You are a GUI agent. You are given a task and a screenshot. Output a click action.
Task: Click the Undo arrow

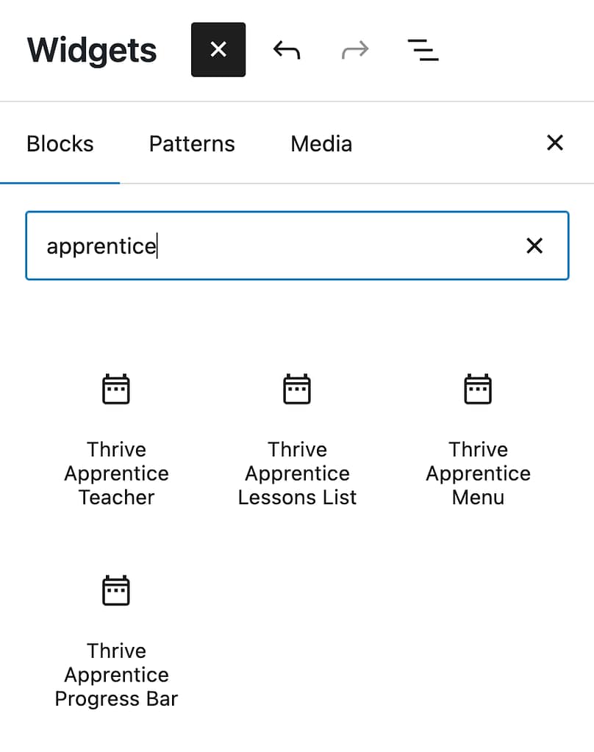[x=287, y=50]
